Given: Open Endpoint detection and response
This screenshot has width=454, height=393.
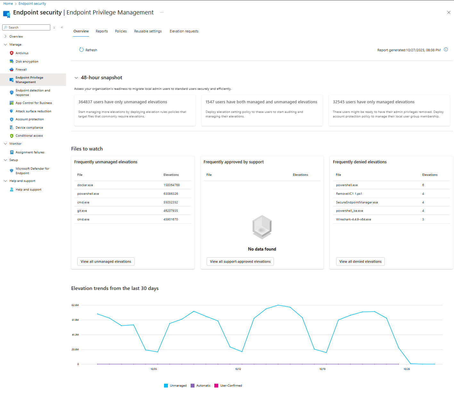Looking at the screenshot, I should (33, 92).
